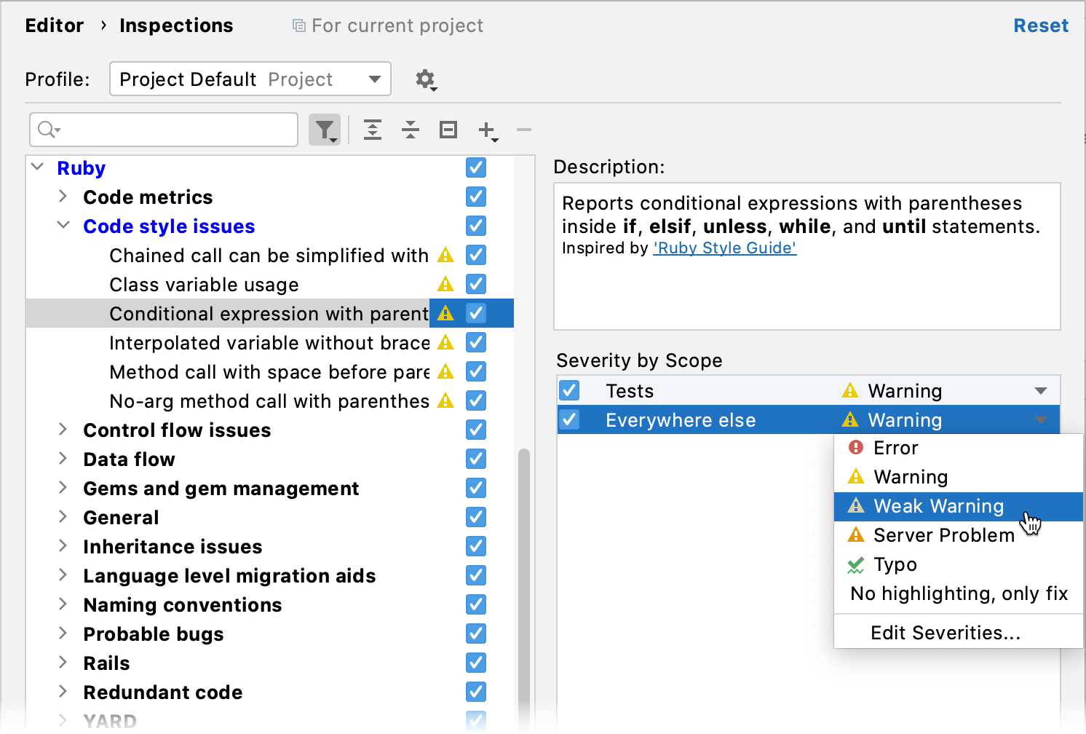Expand the General node

pyautogui.click(x=63, y=517)
